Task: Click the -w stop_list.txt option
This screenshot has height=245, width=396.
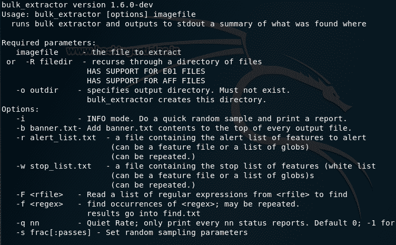Action: [x=54, y=166]
